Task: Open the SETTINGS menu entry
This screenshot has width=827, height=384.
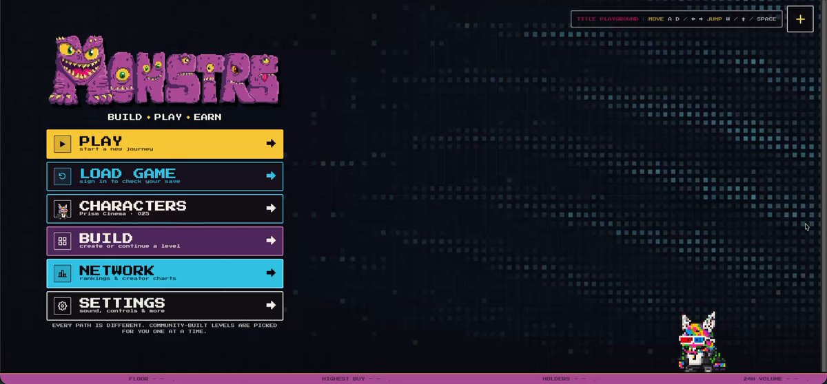Action: (165, 306)
